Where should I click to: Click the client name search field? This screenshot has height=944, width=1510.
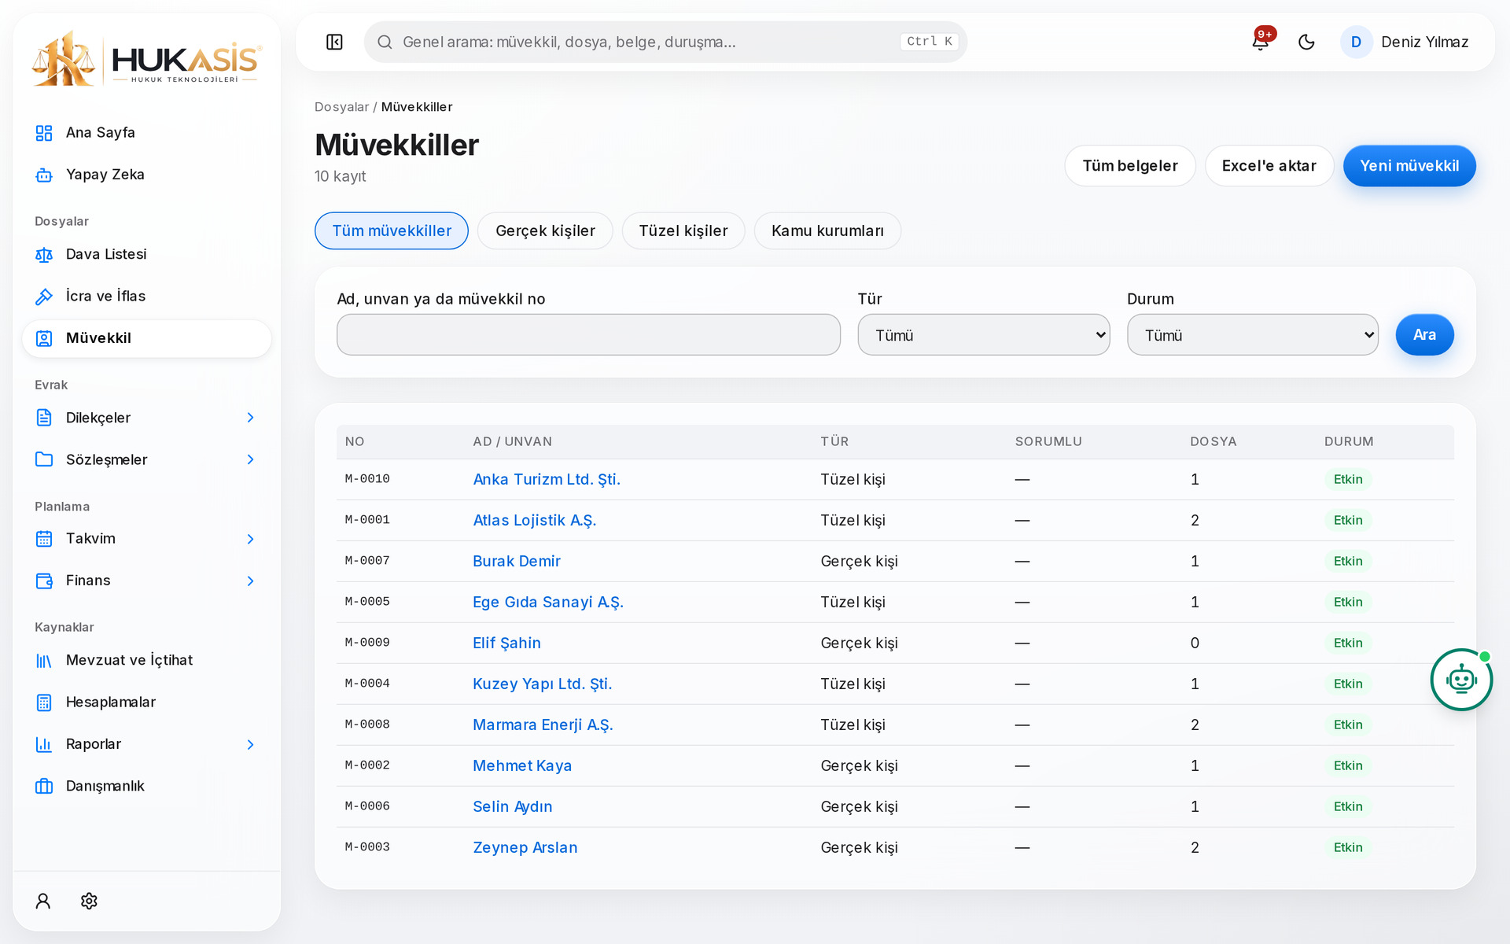coord(588,335)
